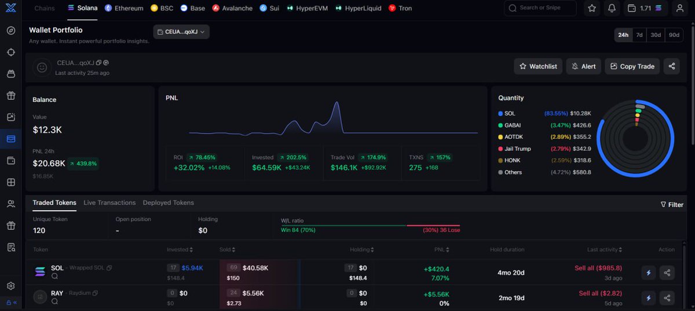The height and width of the screenshot is (311, 695).
Task: Sort table by Last activity column
Action: coord(605,250)
